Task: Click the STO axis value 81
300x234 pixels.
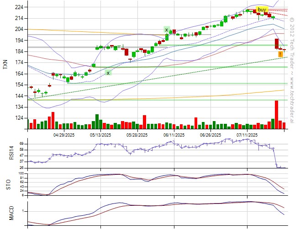Action: tap(21, 178)
